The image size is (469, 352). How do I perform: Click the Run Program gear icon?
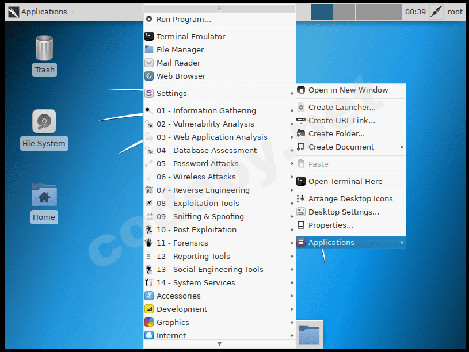point(149,19)
